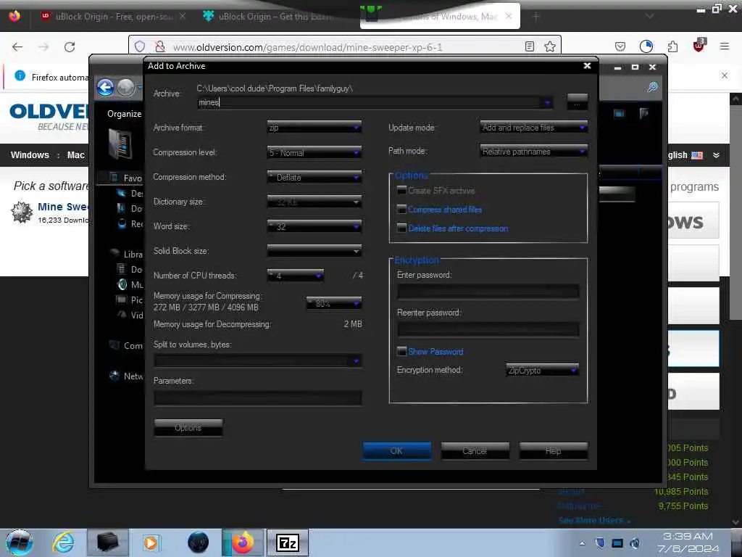The image size is (742, 557).
Task: Open Windows Media Player taskbar icon
Action: pos(151,542)
